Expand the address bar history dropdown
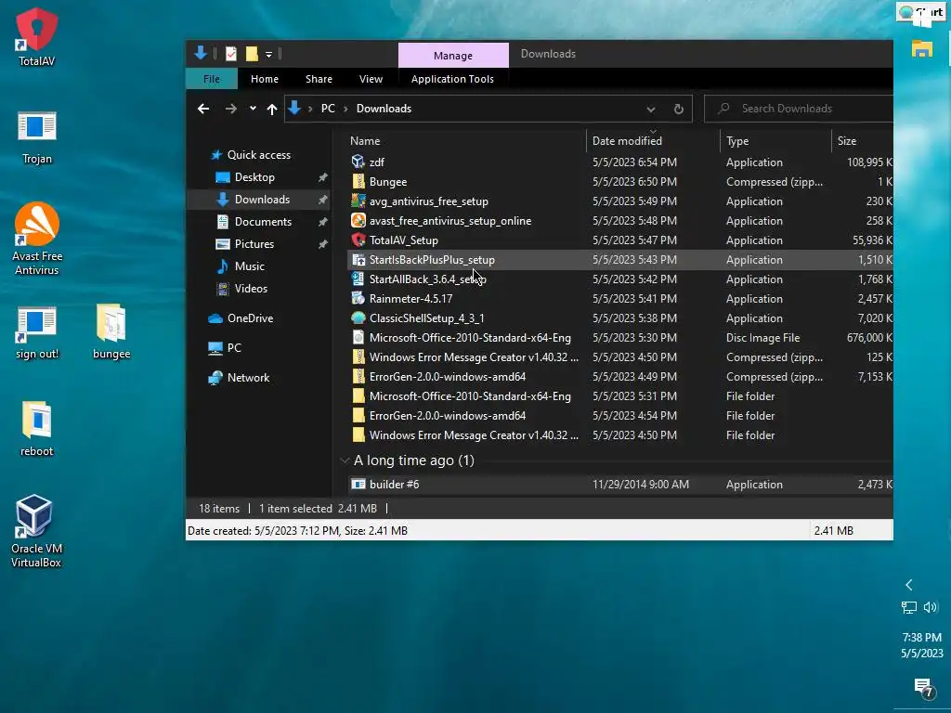 point(651,110)
